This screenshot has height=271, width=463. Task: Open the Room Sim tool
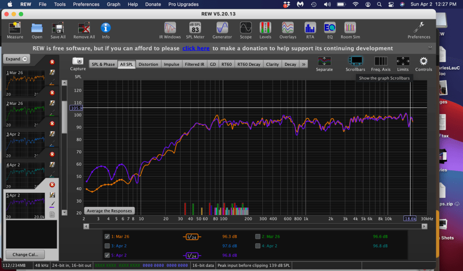pos(350,30)
